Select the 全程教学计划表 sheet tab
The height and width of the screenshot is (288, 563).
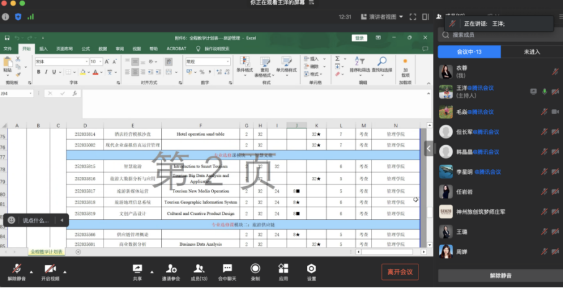pyautogui.click(x=47, y=251)
